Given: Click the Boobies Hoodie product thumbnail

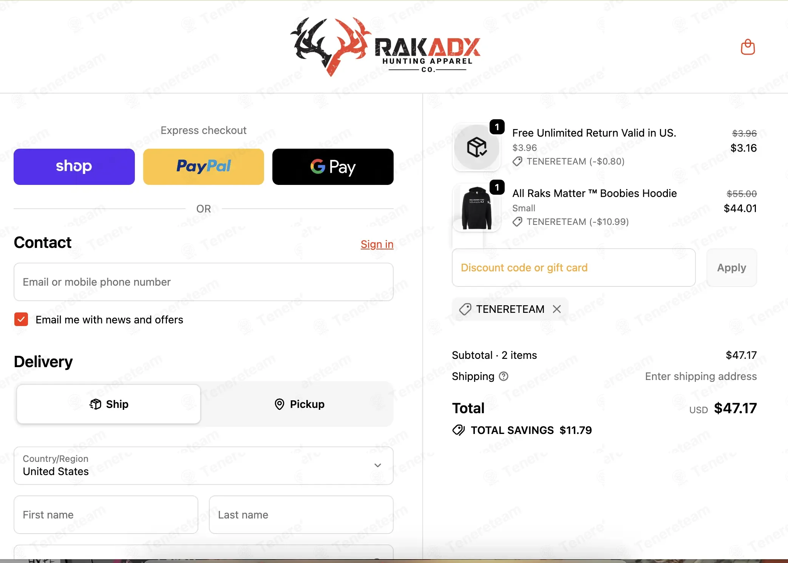Looking at the screenshot, I should [477, 208].
